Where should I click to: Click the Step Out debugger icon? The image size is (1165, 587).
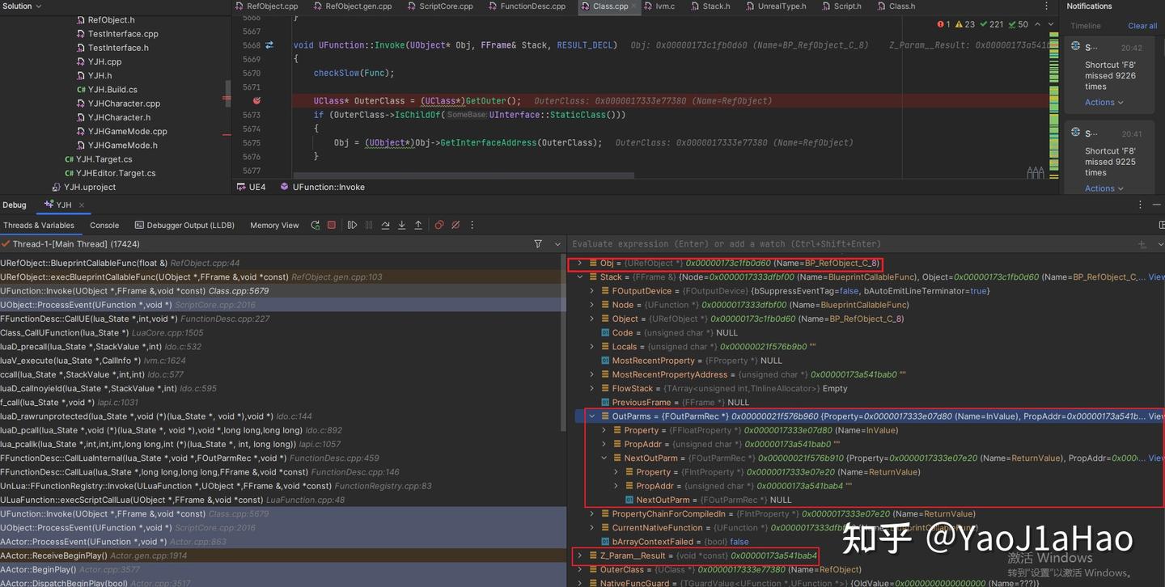pos(418,226)
